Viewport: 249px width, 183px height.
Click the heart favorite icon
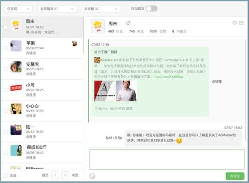coord(235,23)
